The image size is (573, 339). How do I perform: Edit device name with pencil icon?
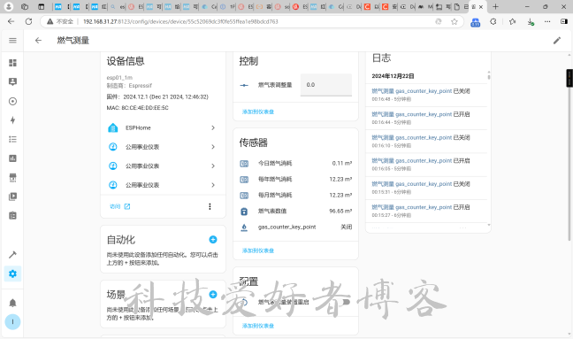tap(557, 40)
